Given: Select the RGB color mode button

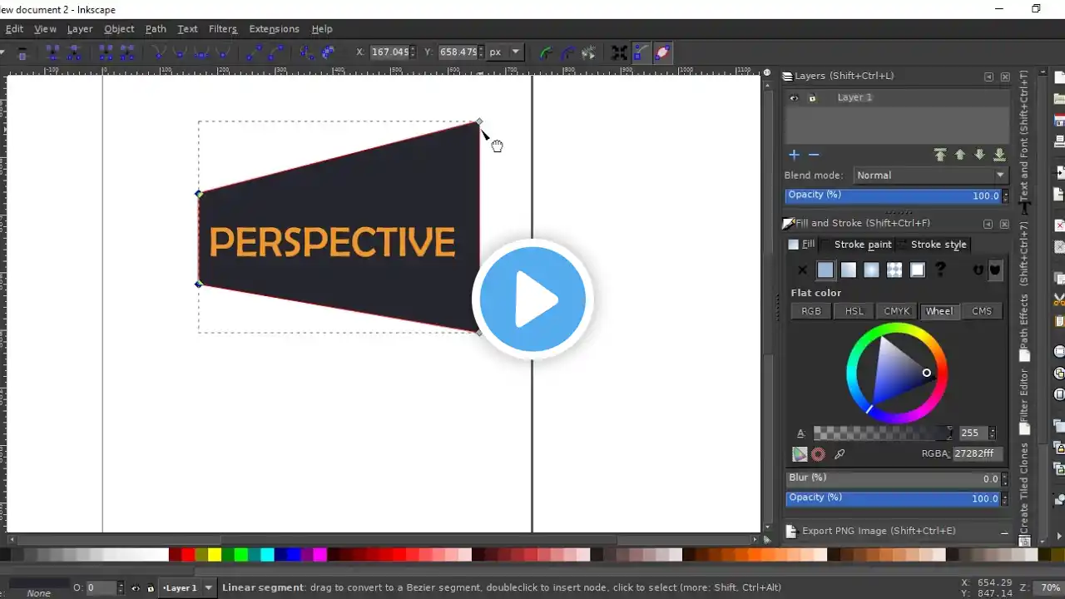Looking at the screenshot, I should tap(811, 311).
